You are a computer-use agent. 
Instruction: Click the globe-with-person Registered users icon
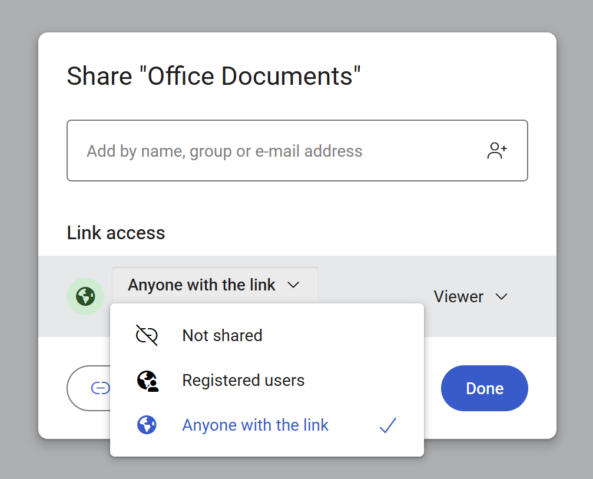coord(147,381)
